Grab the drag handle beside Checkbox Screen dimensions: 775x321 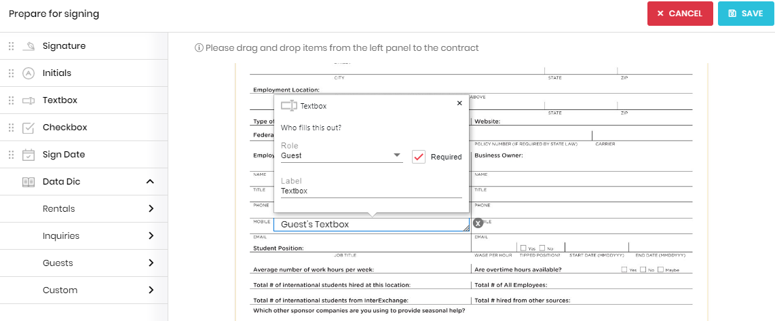(11, 128)
